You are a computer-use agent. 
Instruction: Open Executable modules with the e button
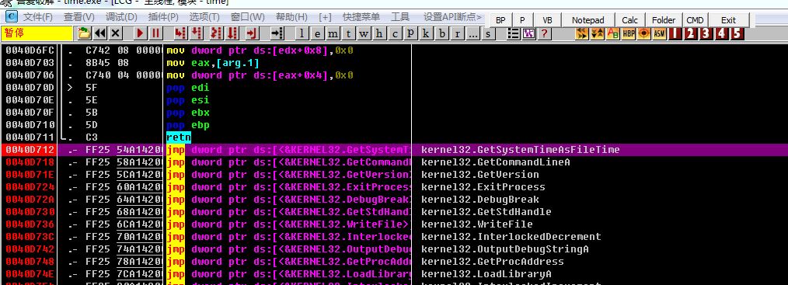[x=317, y=33]
